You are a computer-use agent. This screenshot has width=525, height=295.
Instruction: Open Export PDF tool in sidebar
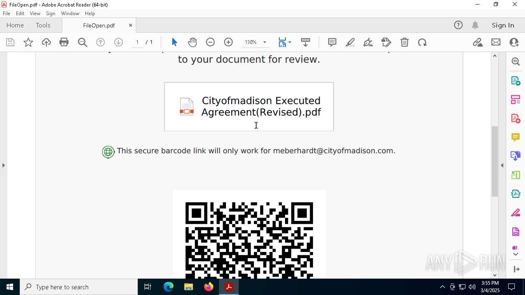coord(516,81)
